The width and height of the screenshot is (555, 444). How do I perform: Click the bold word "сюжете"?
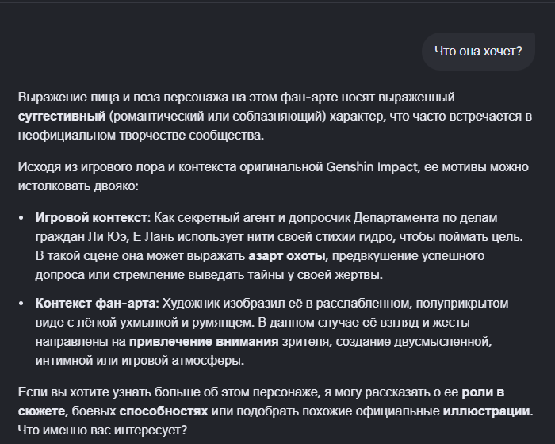click(41, 411)
